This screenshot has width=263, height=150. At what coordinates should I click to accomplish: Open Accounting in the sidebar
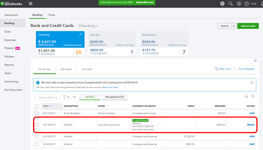[11, 81]
